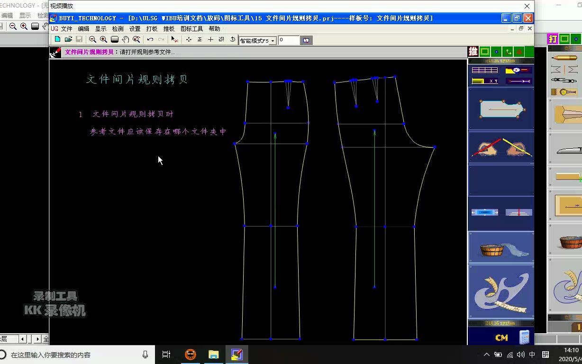Open the 推板 menu
582x364 pixels.
pyautogui.click(x=169, y=28)
